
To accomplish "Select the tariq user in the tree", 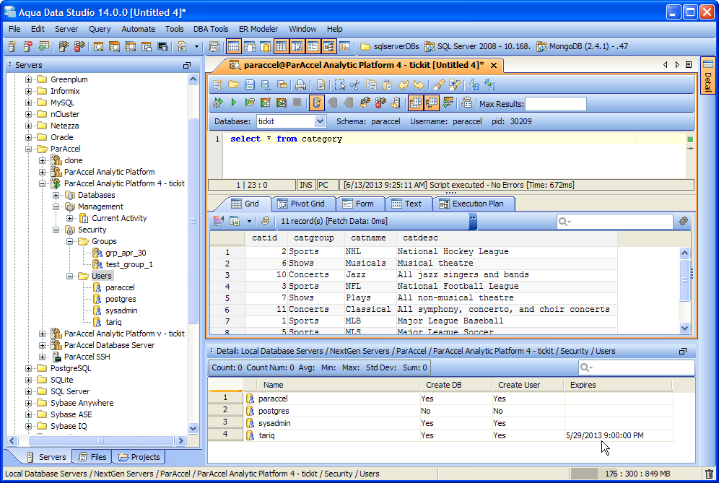I will click(x=113, y=322).
